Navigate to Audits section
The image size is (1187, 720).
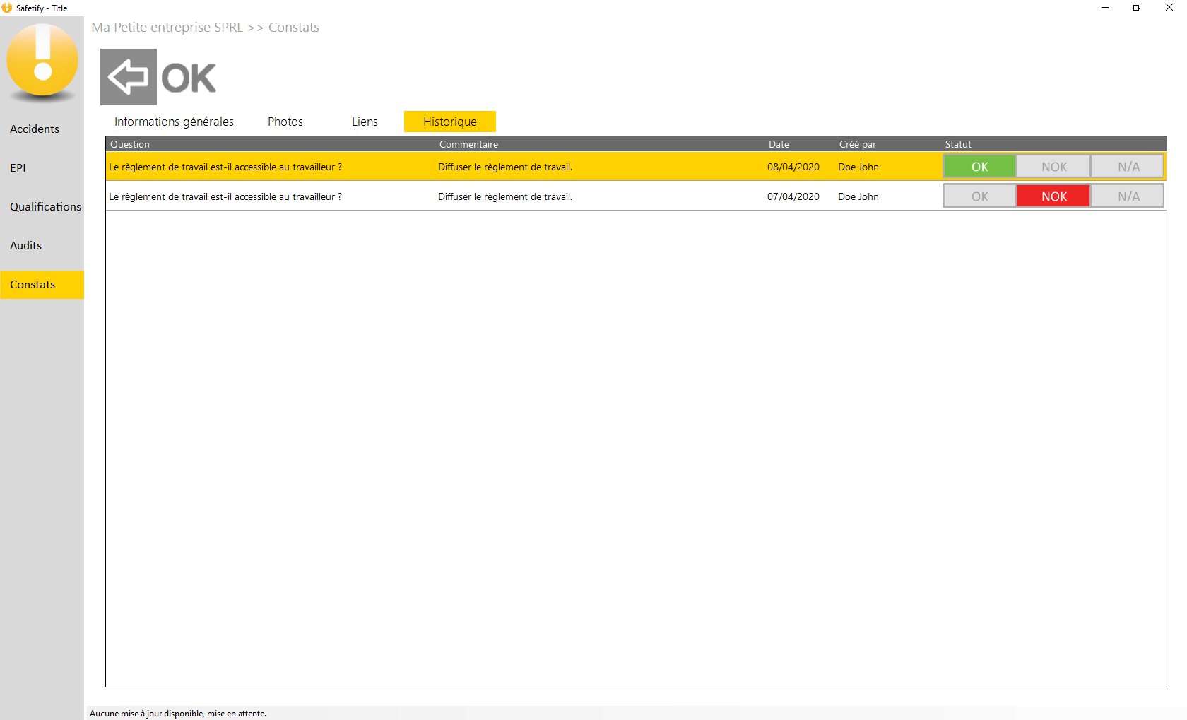coord(25,246)
